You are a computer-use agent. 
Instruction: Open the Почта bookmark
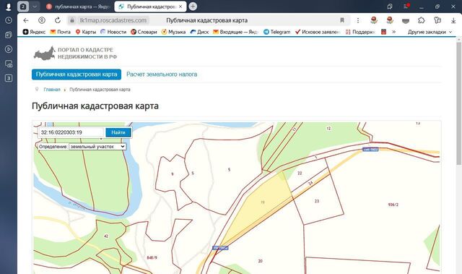pos(61,32)
